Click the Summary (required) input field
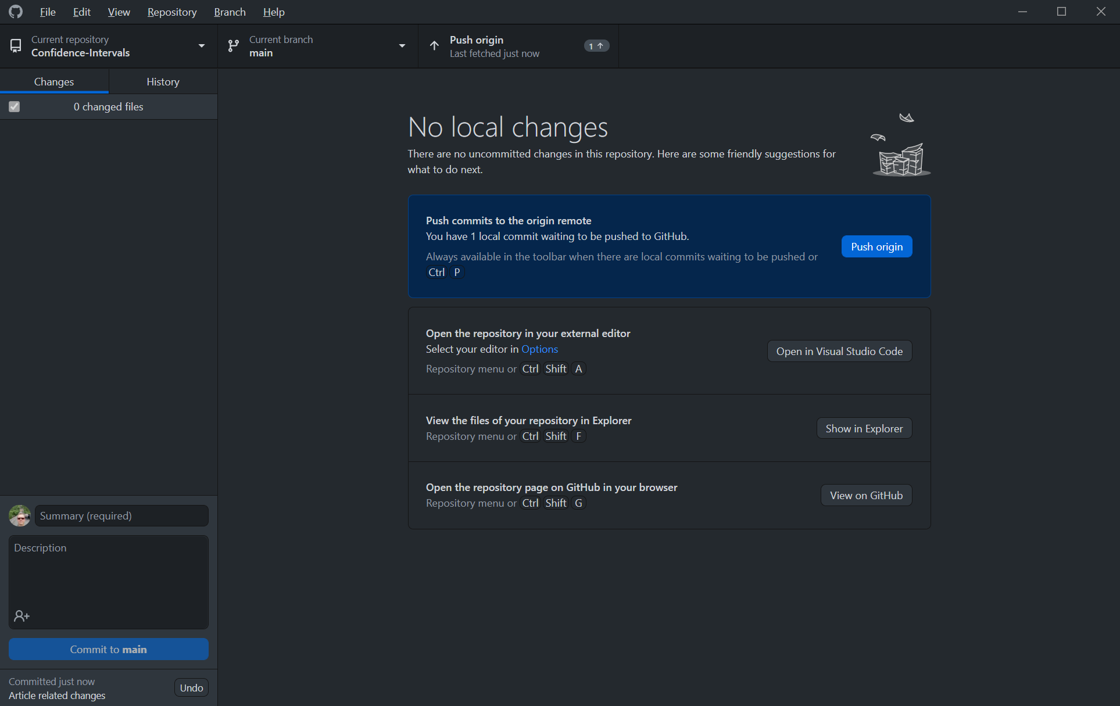This screenshot has height=706, width=1120. (x=121, y=516)
